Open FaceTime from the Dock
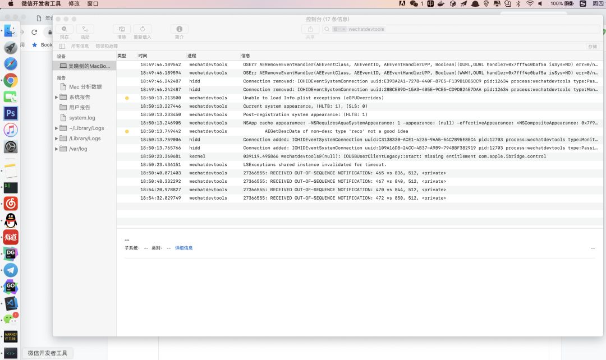 tap(11, 97)
